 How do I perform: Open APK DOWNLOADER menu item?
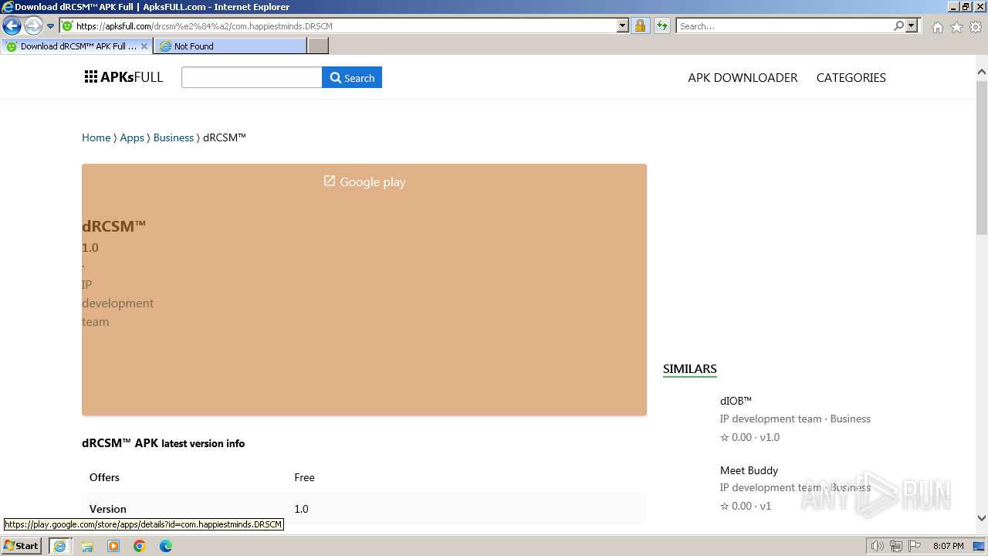coord(743,77)
